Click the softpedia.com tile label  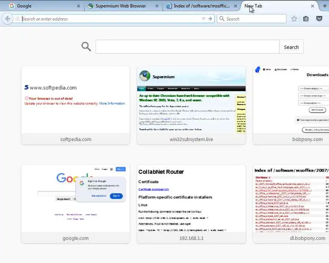click(76, 139)
